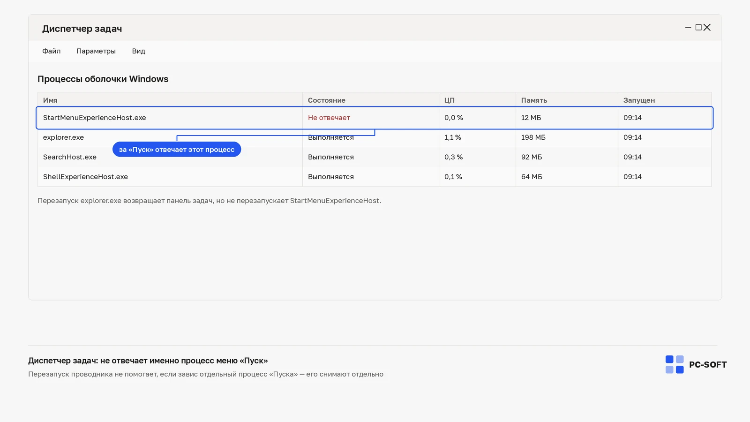Open the Параметры menu
The width and height of the screenshot is (750, 422).
coord(96,51)
